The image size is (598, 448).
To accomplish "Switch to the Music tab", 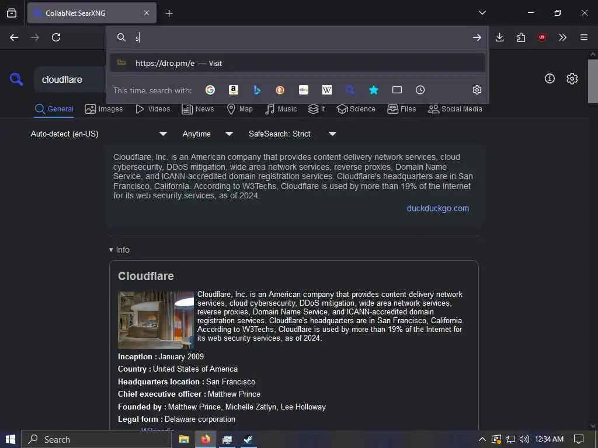I will click(281, 109).
